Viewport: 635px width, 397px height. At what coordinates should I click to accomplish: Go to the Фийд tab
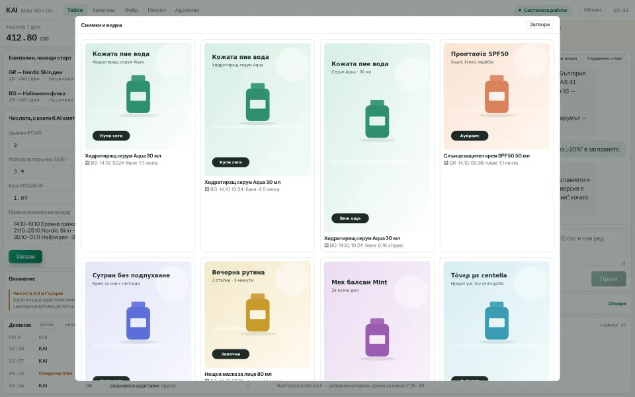[131, 10]
